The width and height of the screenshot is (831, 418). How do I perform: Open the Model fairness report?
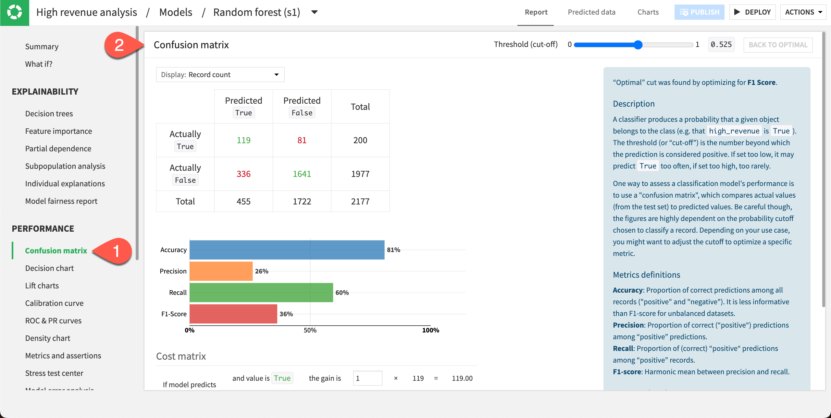(x=61, y=201)
